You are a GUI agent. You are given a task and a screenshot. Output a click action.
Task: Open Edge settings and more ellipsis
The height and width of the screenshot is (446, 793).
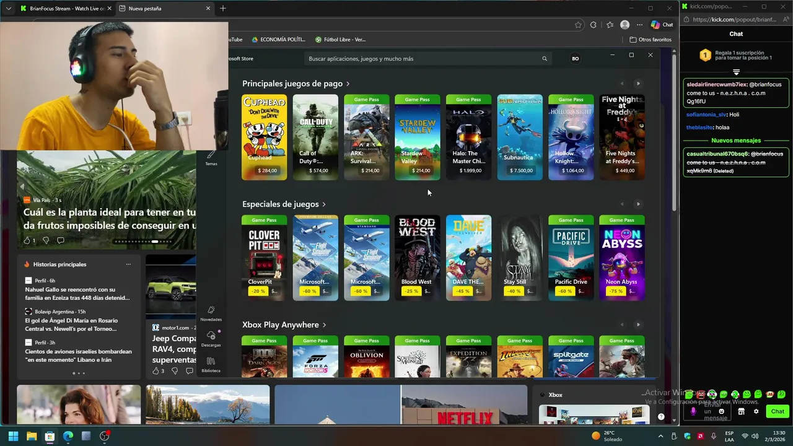pyautogui.click(x=639, y=25)
